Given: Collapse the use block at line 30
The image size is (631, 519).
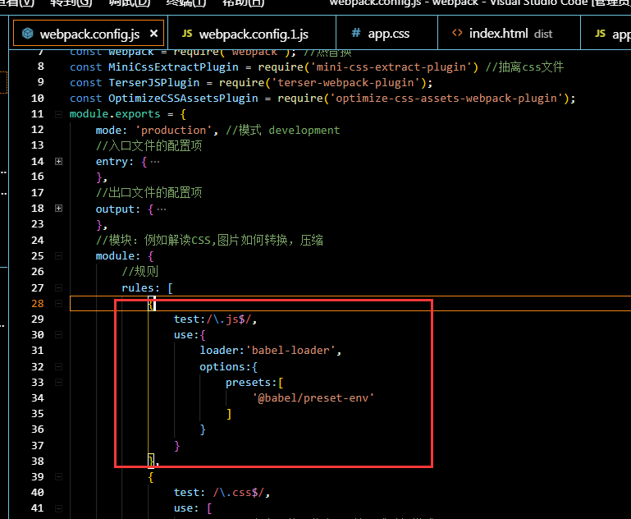Looking at the screenshot, I should (59, 335).
